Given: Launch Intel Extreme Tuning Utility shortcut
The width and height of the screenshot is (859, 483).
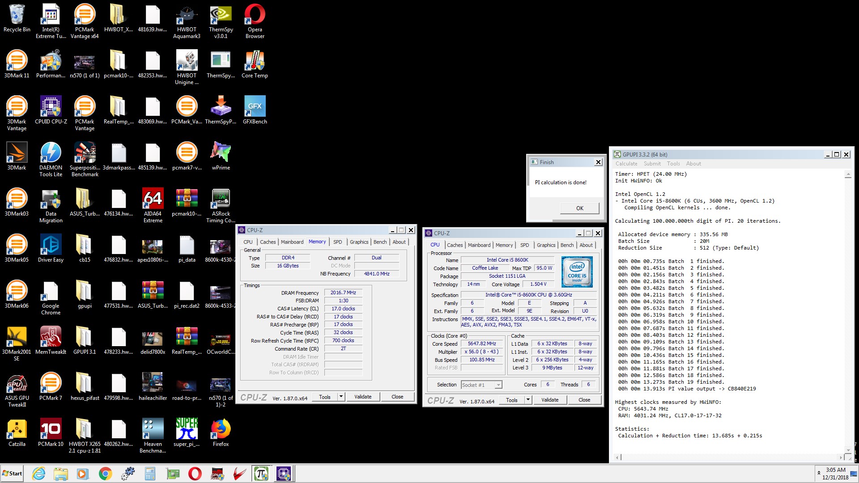Looking at the screenshot, I should click(51, 21).
